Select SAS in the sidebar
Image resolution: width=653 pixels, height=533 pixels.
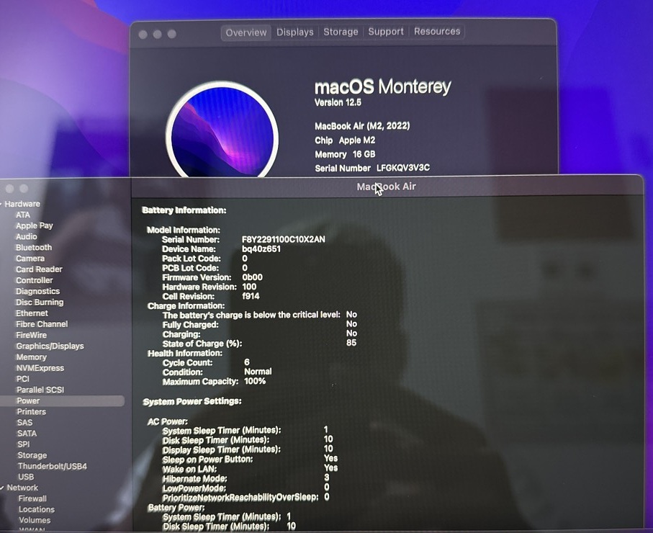(24, 423)
